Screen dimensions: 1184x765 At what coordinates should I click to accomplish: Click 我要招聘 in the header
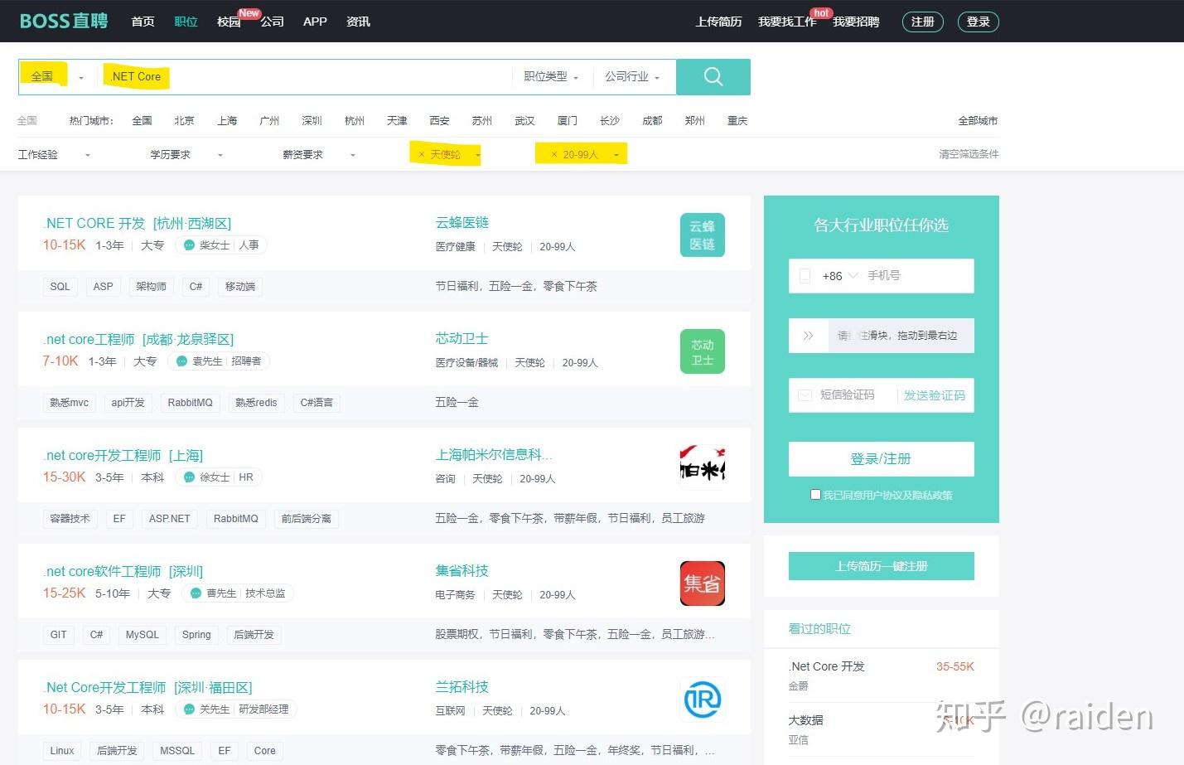(x=856, y=22)
